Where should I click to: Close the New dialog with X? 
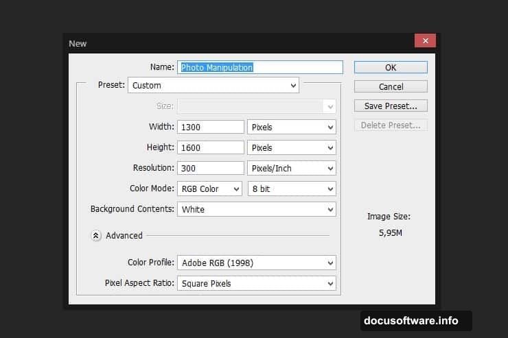tap(425, 41)
